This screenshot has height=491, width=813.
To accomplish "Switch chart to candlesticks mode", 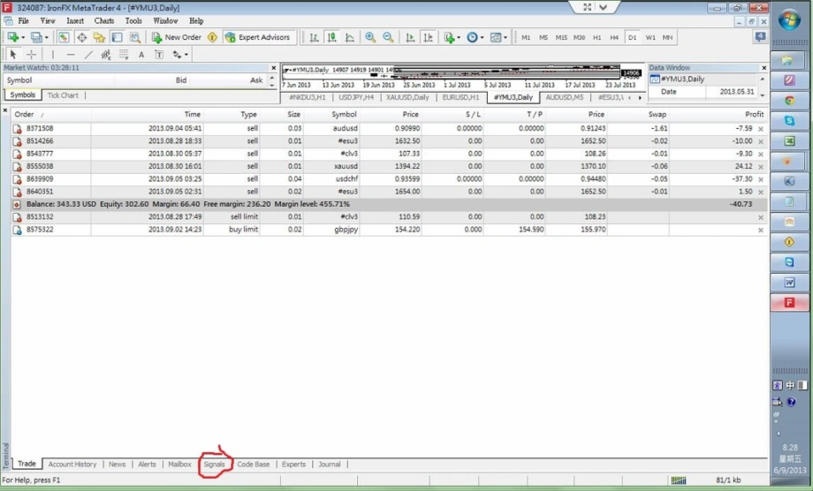I will pyautogui.click(x=331, y=38).
